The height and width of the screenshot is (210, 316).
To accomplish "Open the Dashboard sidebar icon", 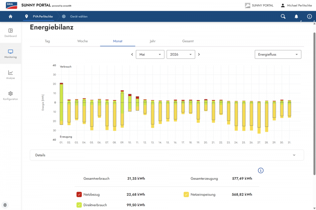I will tap(11, 31).
